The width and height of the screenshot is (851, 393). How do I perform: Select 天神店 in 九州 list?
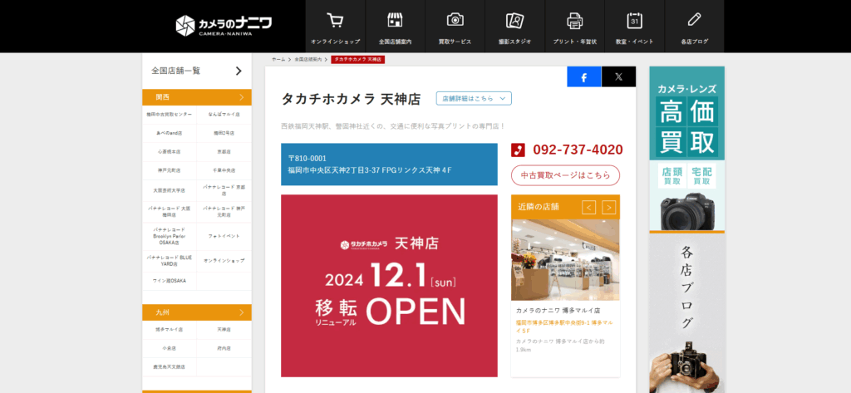pyautogui.click(x=224, y=330)
